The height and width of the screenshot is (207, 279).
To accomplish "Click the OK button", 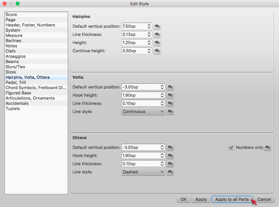I will click(x=183, y=199).
